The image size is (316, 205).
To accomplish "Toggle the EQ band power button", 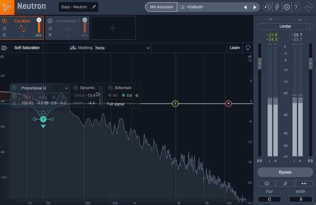I will (x=14, y=88).
